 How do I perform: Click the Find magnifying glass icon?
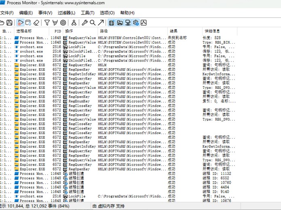[x=93, y=23]
